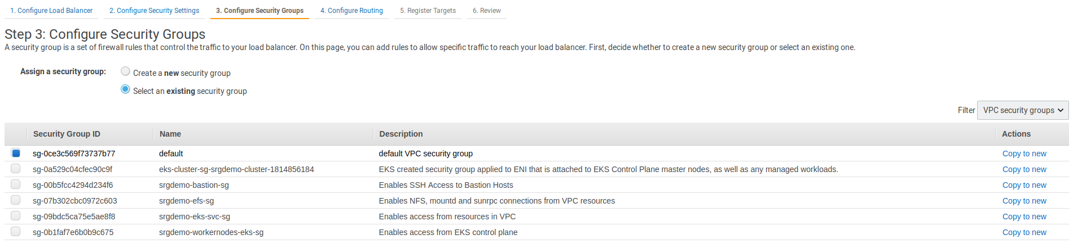Check the eks-cluster-sg-srgdemo-cluster security group
Screen dimensions: 1073x248
(x=16, y=169)
